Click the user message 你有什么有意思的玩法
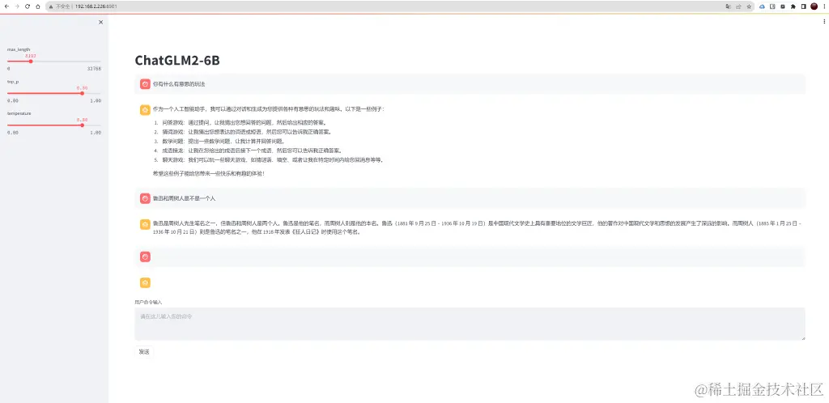Screen dimensions: 829x403 (179, 84)
